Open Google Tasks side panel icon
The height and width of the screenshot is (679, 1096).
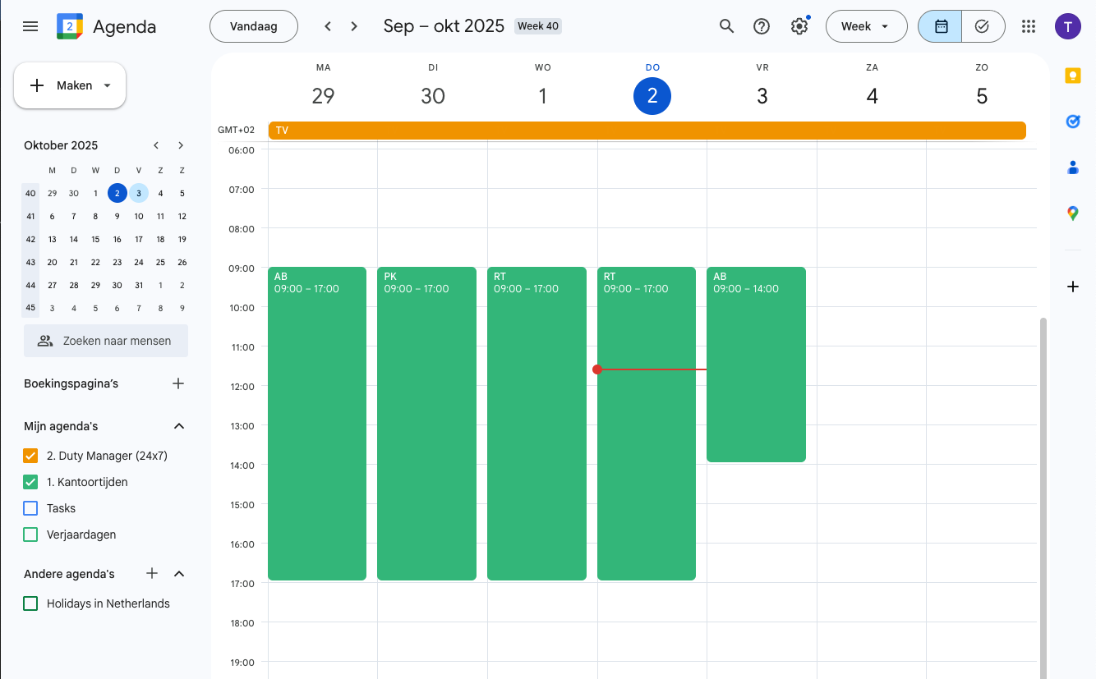click(1072, 122)
